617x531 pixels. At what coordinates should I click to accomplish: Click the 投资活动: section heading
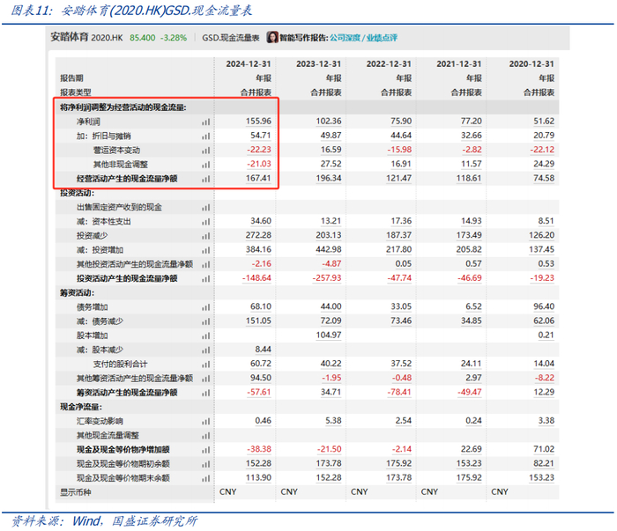pos(77,193)
